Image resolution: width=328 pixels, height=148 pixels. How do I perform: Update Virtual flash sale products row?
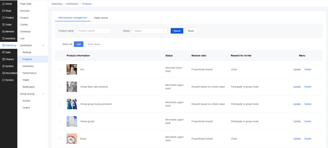297,87
